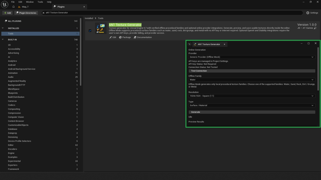Open the Offline Family dropdown
Viewport: 321px width, 180px height.
click(x=252, y=80)
